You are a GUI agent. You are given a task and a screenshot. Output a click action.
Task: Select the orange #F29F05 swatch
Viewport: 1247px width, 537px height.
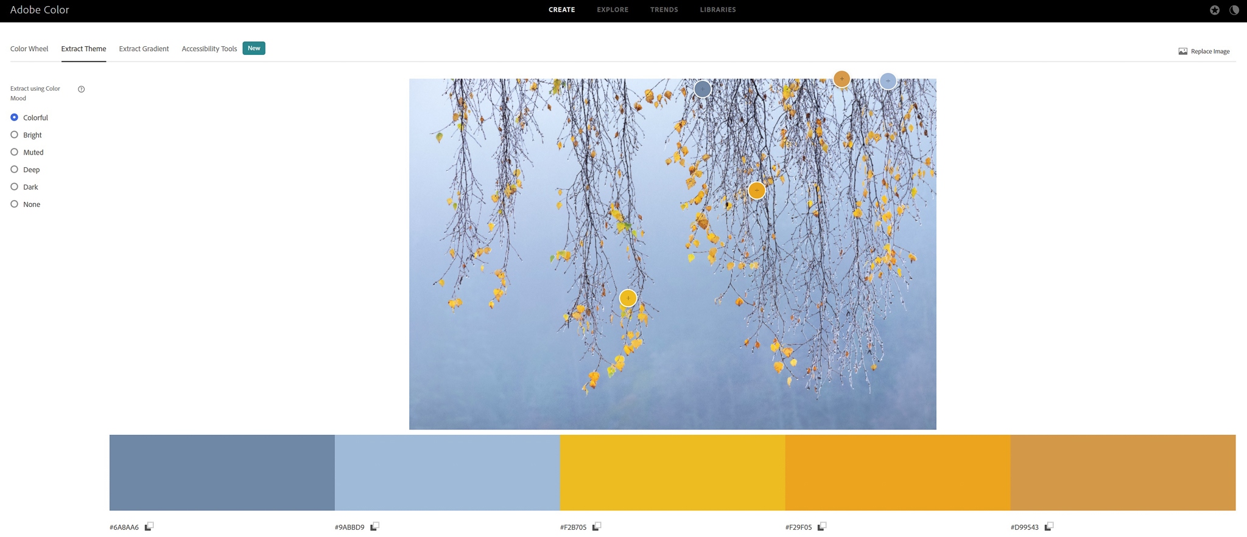click(898, 473)
